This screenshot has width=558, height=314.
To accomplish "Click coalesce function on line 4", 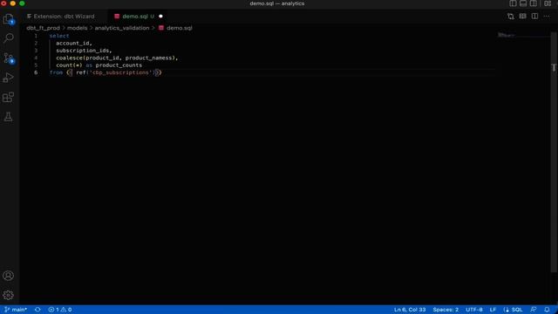I will (70, 58).
